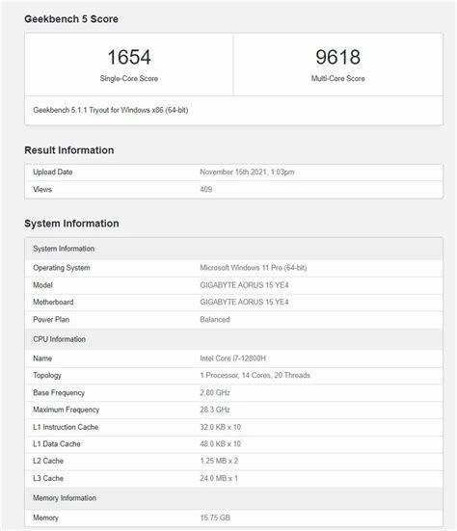Click the L1 Instruction Cache label
Screen dimensions: 457x531
point(66,427)
